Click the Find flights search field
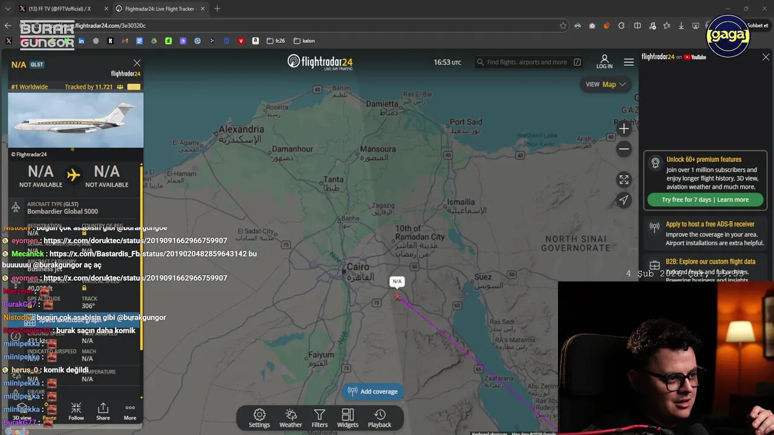The image size is (774, 435). click(x=528, y=62)
